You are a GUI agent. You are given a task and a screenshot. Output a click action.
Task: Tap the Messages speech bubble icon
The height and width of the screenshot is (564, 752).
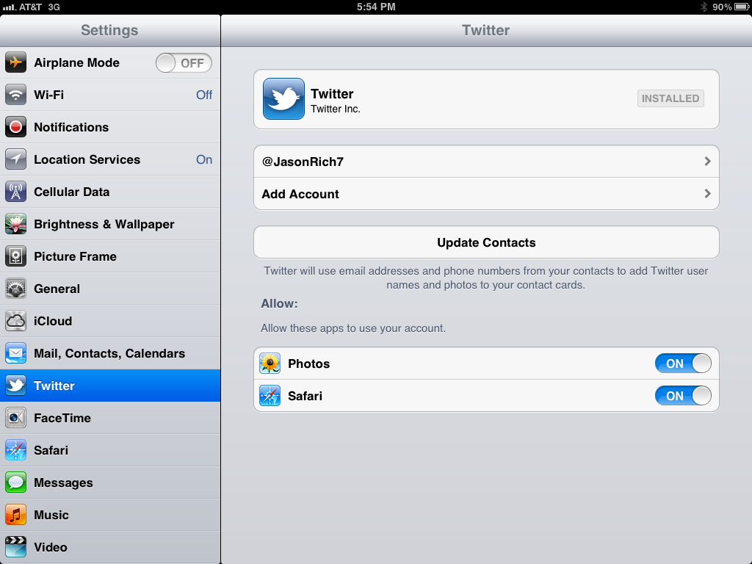[x=16, y=482]
